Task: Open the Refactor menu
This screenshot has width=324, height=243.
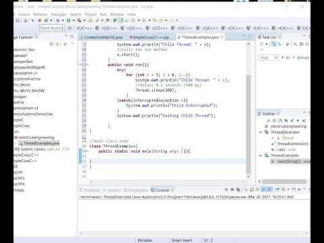Action: pos(40,14)
